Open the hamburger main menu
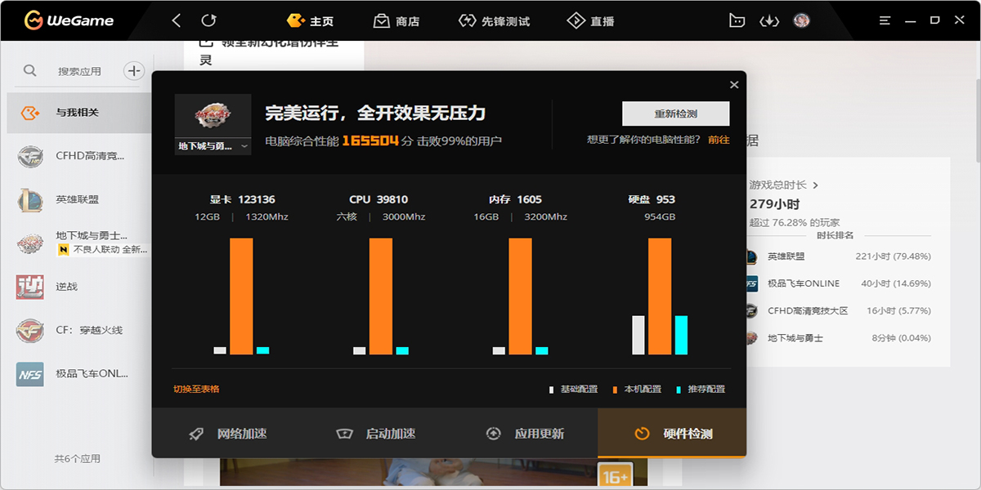Screen dimensions: 981x490 tap(885, 20)
